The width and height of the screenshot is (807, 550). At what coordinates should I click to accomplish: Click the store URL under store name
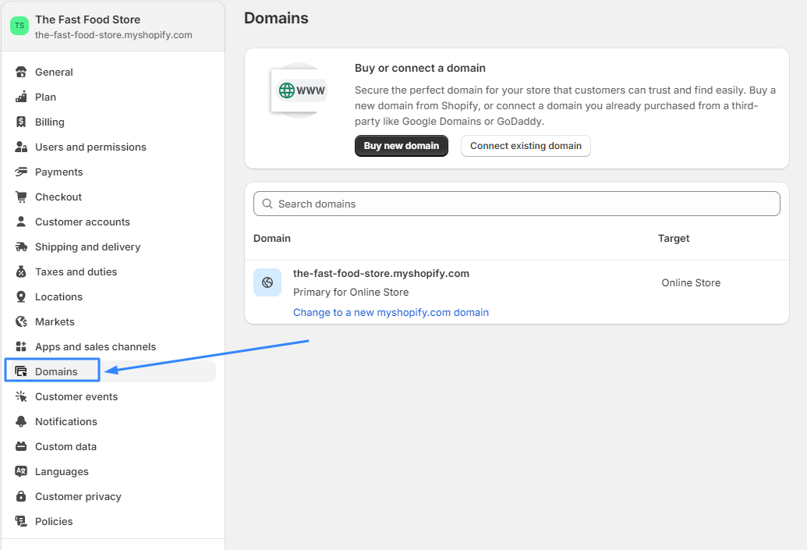(114, 35)
